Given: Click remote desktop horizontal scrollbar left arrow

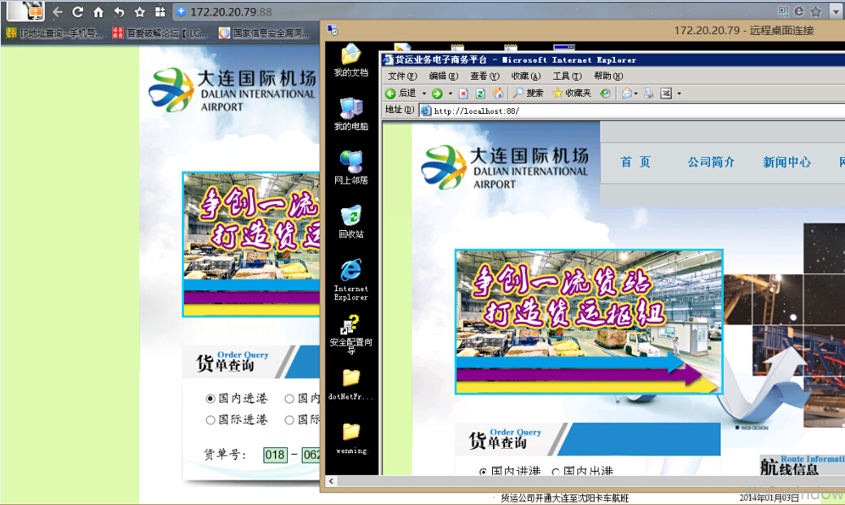Looking at the screenshot, I should (x=332, y=481).
